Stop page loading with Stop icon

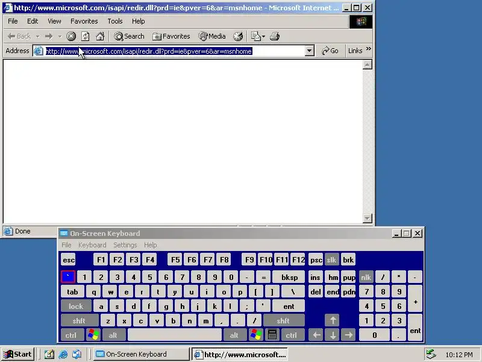tap(71, 36)
